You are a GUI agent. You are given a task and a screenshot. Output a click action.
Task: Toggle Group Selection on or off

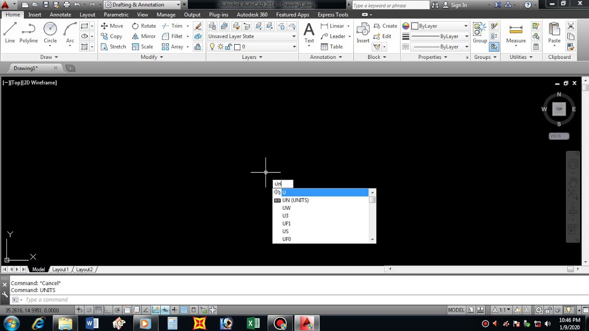coord(494,46)
